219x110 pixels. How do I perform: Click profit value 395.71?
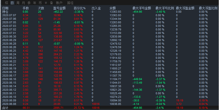click(58, 90)
